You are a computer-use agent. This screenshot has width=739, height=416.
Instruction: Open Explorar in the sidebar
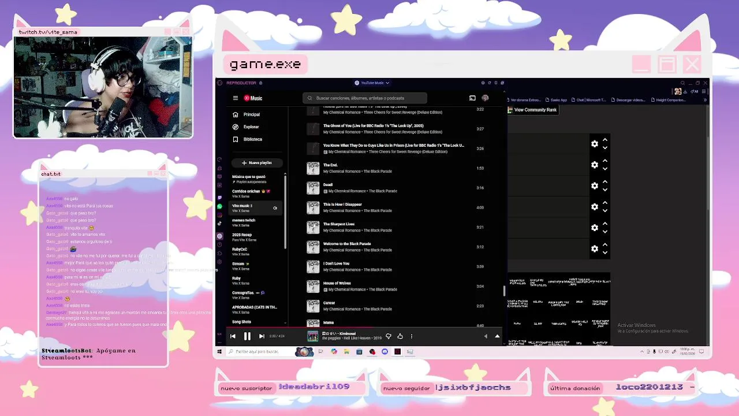(x=251, y=127)
